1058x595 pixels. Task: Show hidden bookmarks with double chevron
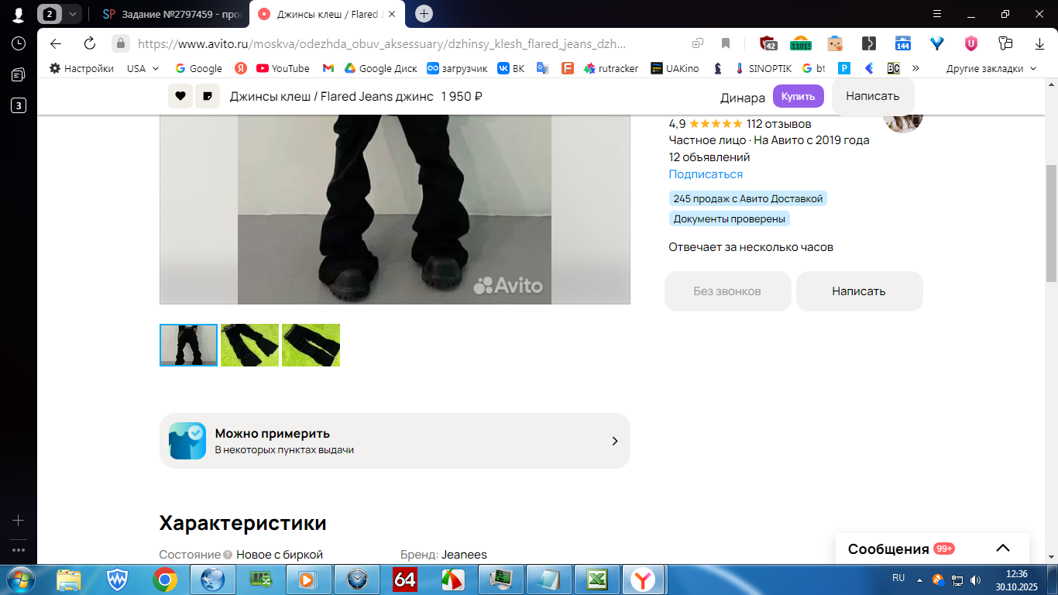[x=915, y=68]
